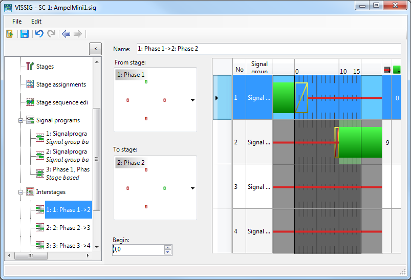
Task: Increase Begin value with the up stepper
Action: [x=168, y=247]
